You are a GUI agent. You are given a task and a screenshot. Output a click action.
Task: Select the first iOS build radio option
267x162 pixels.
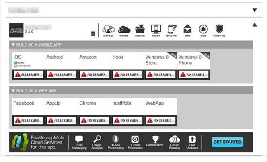tap(16, 63)
